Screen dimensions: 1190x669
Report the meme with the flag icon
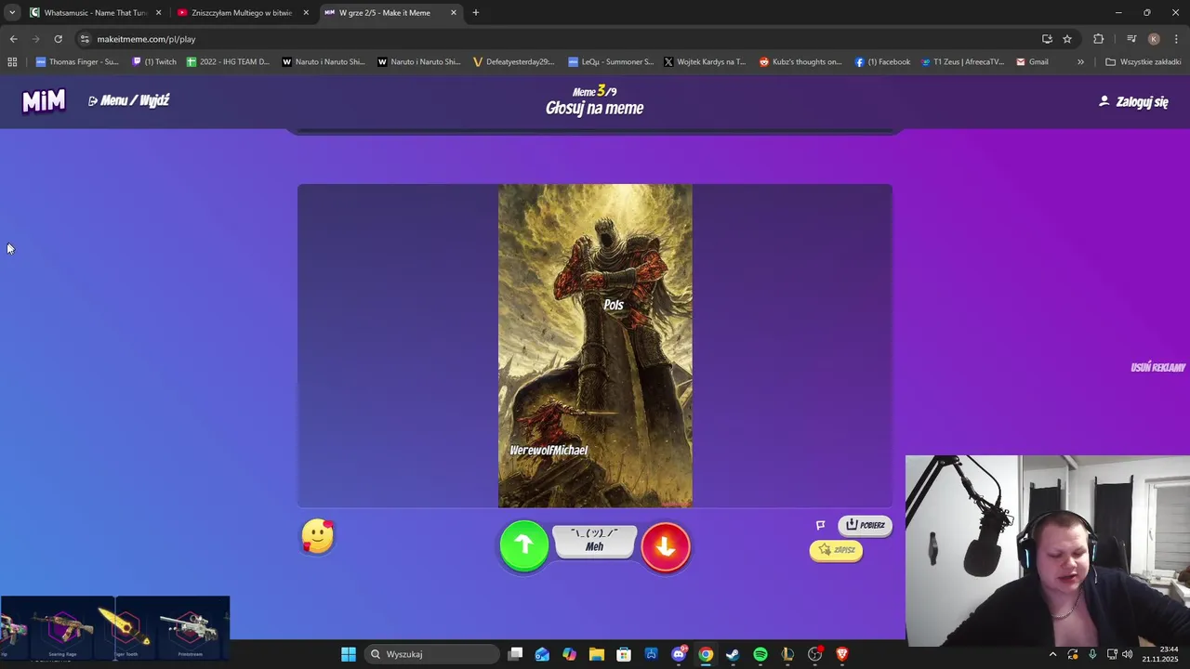pos(821,525)
